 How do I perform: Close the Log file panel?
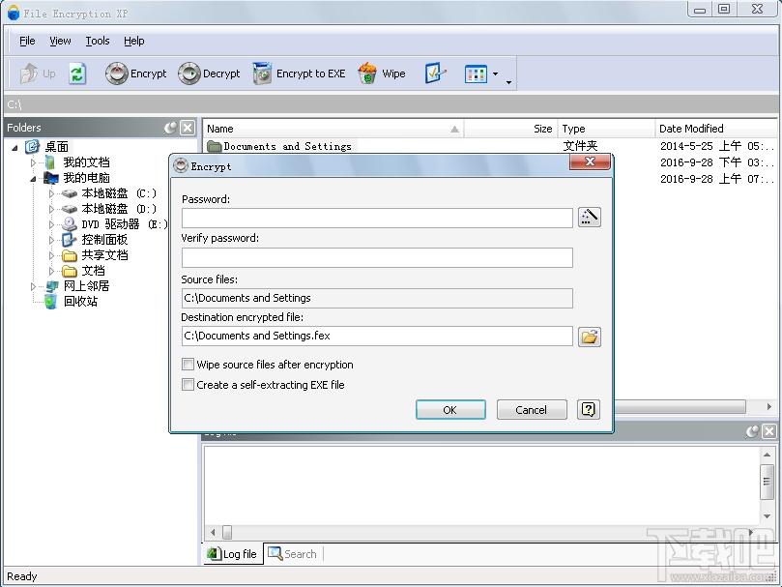pyautogui.click(x=769, y=431)
